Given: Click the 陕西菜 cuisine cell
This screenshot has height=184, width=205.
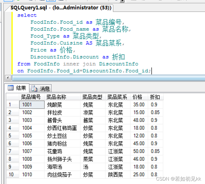Looking at the screenshot, I should (118, 175).
